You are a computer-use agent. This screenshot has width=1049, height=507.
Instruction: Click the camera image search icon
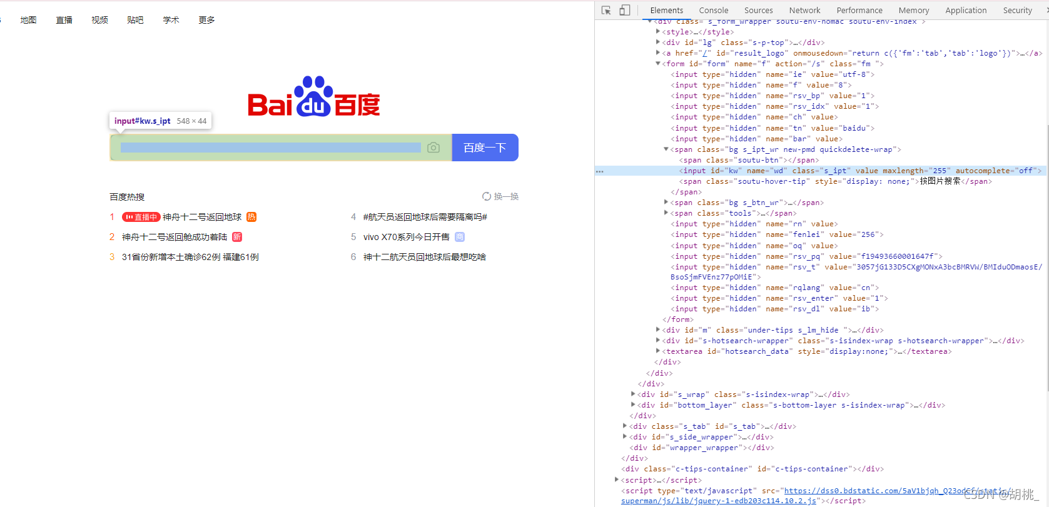pos(433,148)
